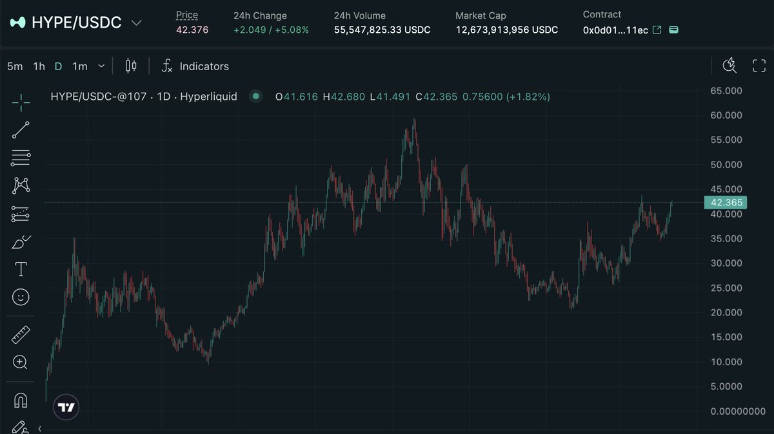
Task: Toggle the lock-drawings pencil icon
Action: [x=19, y=427]
